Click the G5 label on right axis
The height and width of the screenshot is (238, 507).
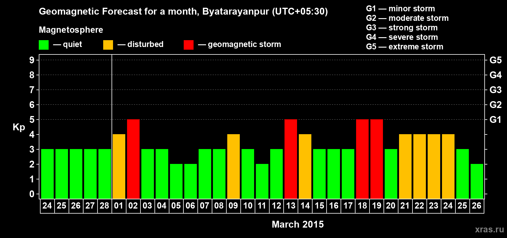click(x=496, y=60)
